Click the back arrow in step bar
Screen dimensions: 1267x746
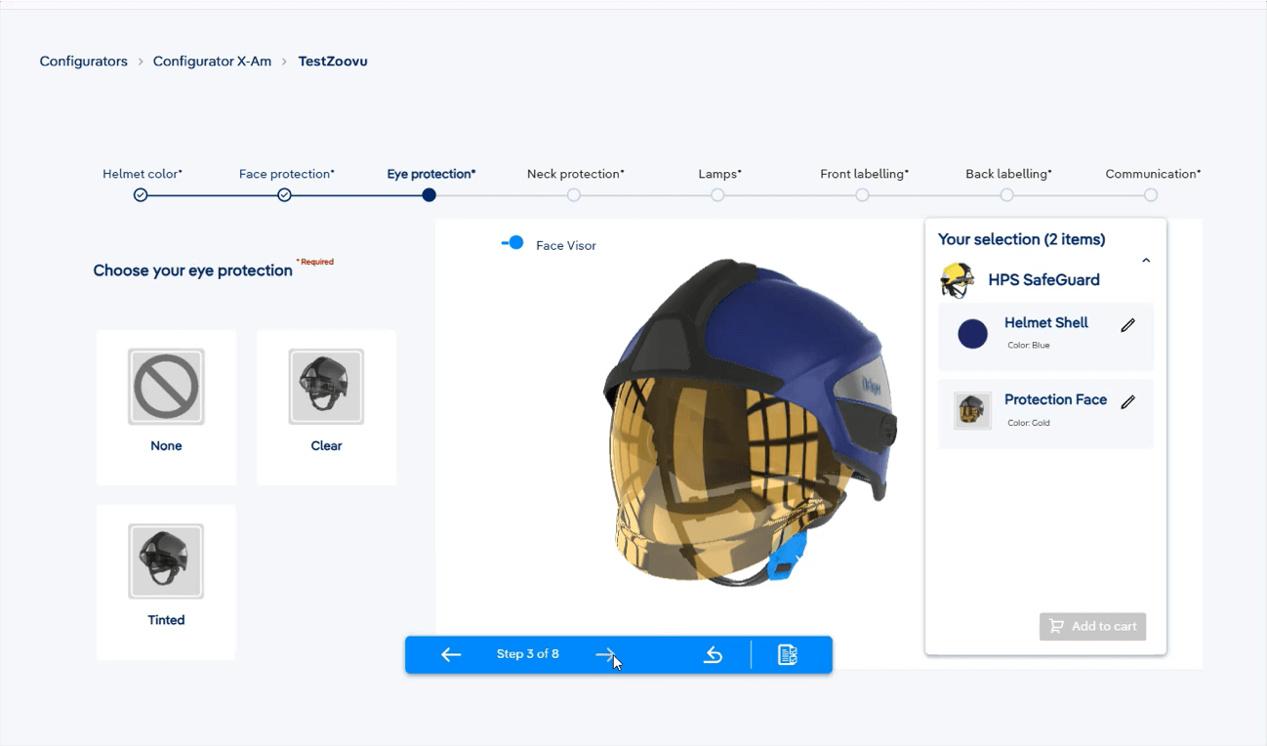pyautogui.click(x=450, y=654)
